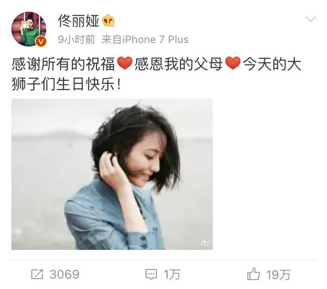The image size is (327, 289).
Task: Open the post text 感谢所有的祝福
Action: click(x=63, y=64)
